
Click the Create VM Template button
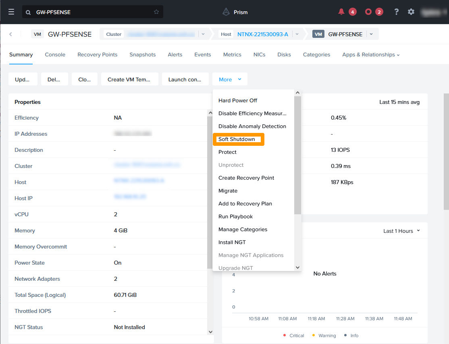[129, 79]
